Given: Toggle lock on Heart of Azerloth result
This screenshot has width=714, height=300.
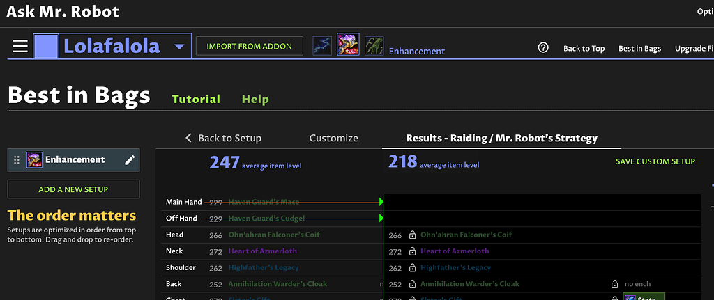Looking at the screenshot, I should pos(412,251).
